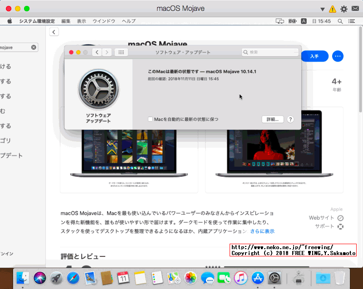Enable Macを自動的に最新の状態に保つ checkbox

150,119
